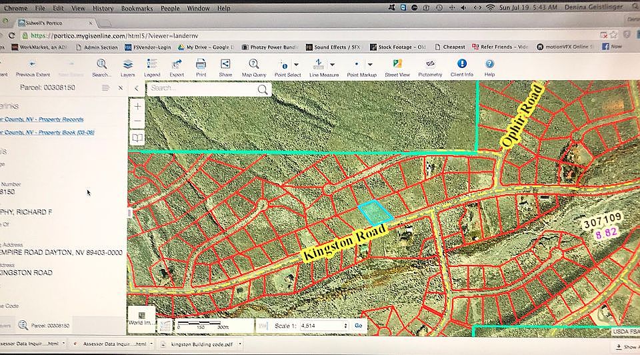Screen dimensions: 640x355
Task: Open the Layers panel
Action: 127,65
